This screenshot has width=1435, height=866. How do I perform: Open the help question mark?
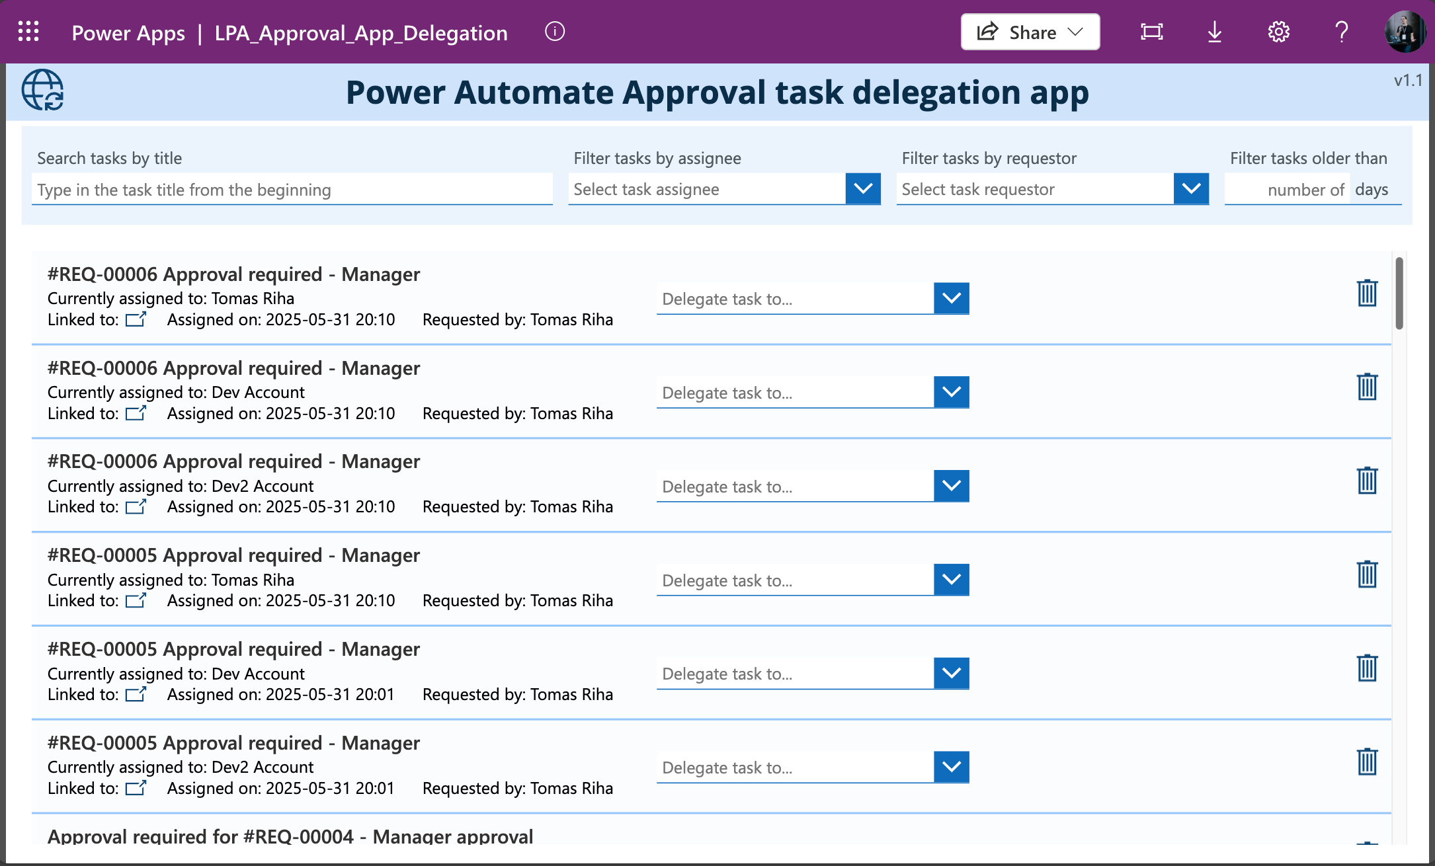[1341, 32]
